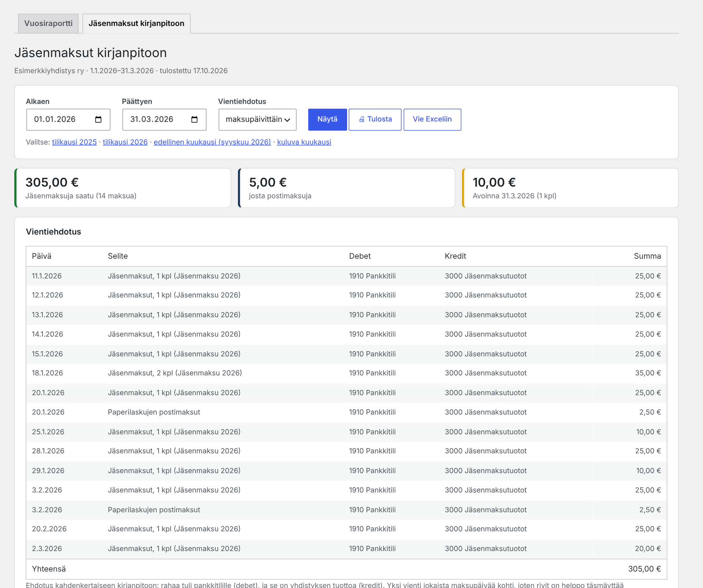The width and height of the screenshot is (703, 588).
Task: Select the Jäsenmaksut kirjanpitoon tab
Action: pyautogui.click(x=136, y=23)
